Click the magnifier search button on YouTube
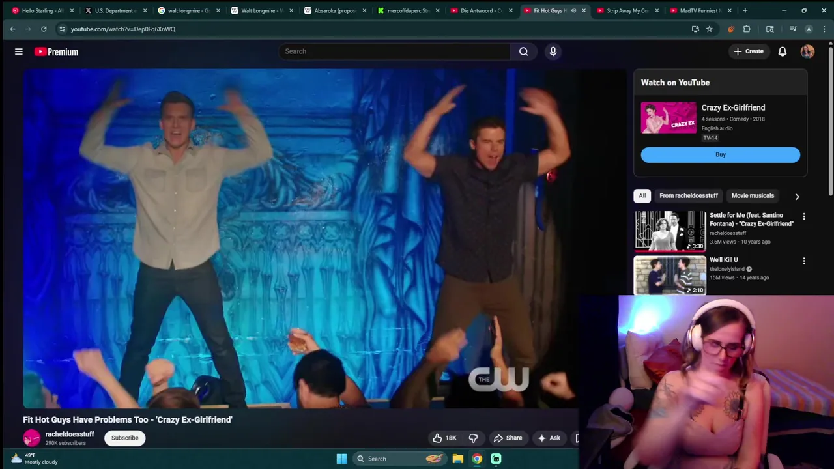This screenshot has width=834, height=469. click(524, 51)
